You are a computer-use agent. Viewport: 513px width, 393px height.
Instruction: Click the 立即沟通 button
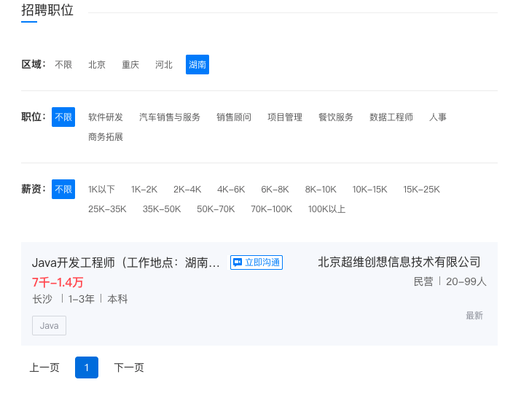tap(256, 262)
